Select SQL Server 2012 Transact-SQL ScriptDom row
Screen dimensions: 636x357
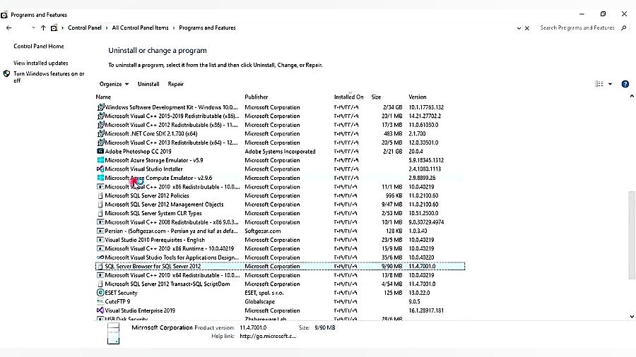[x=280, y=284]
